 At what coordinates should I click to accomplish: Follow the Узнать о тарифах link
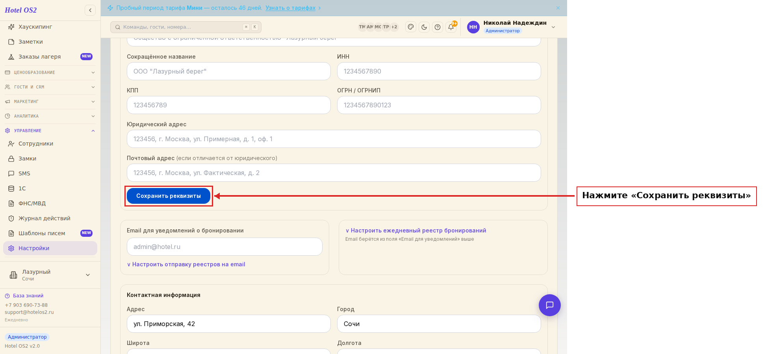290,8
